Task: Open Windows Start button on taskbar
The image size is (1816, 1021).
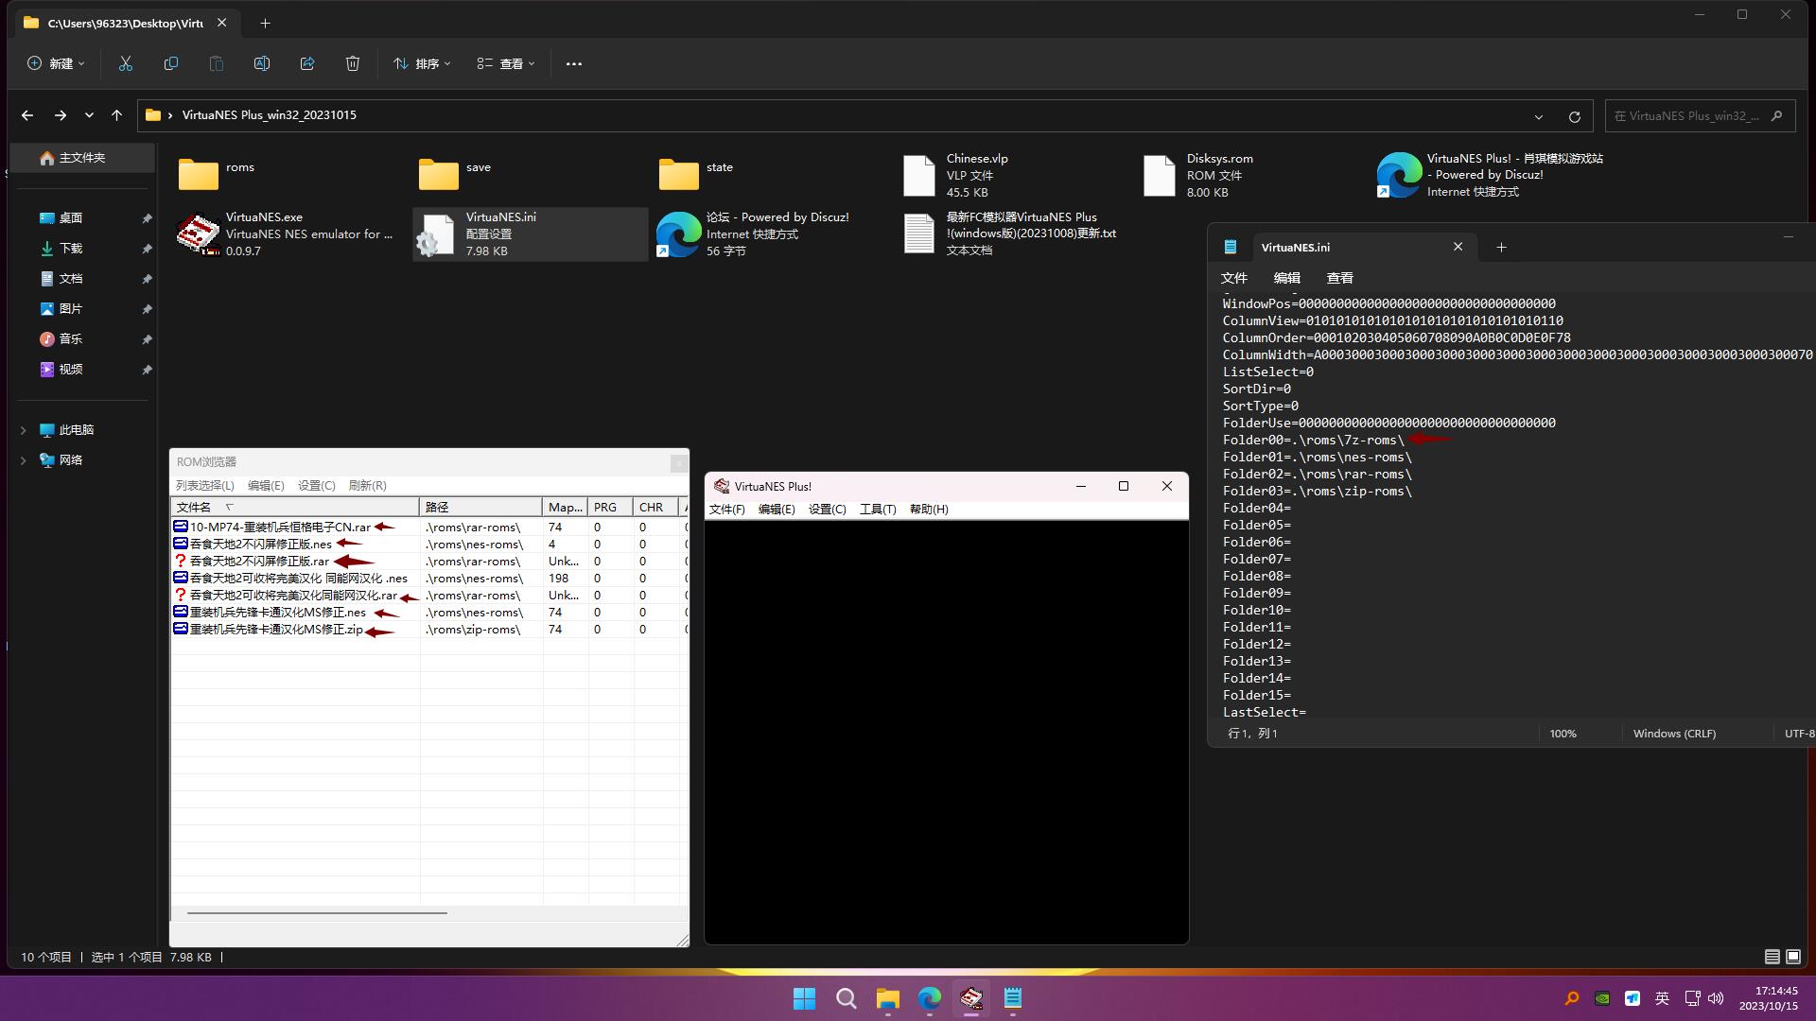Action: [804, 998]
